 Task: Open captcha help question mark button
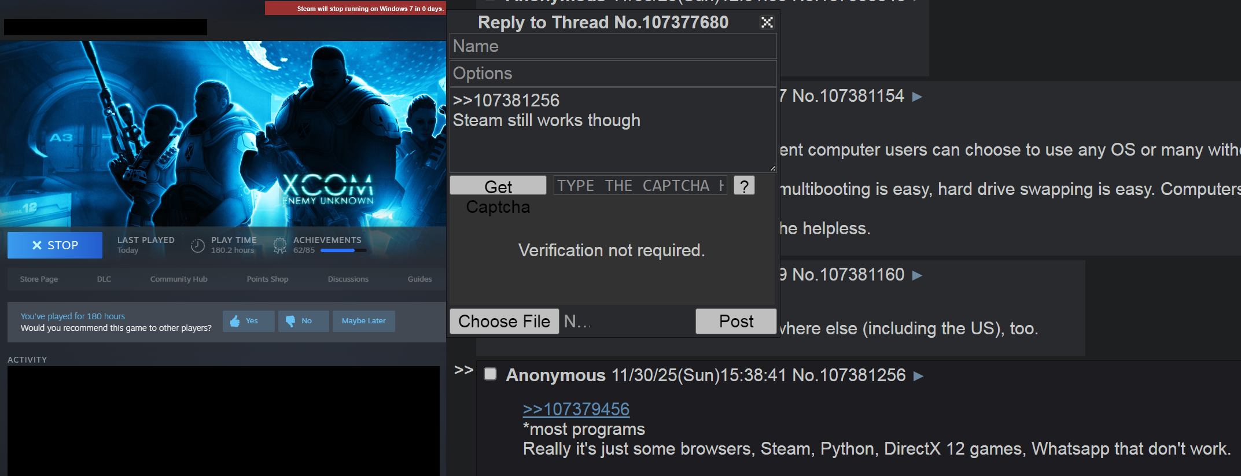tap(745, 186)
